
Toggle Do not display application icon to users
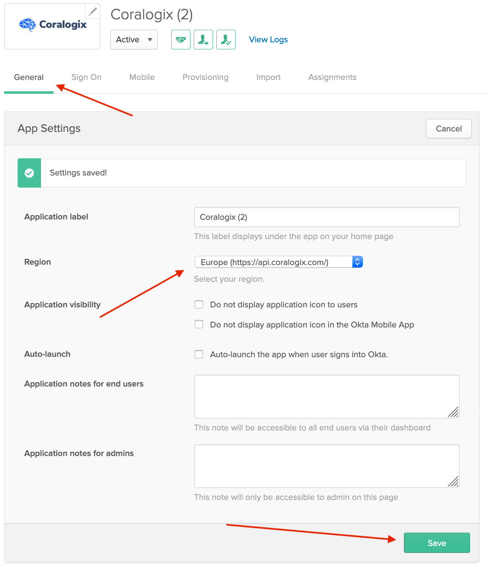coord(199,304)
